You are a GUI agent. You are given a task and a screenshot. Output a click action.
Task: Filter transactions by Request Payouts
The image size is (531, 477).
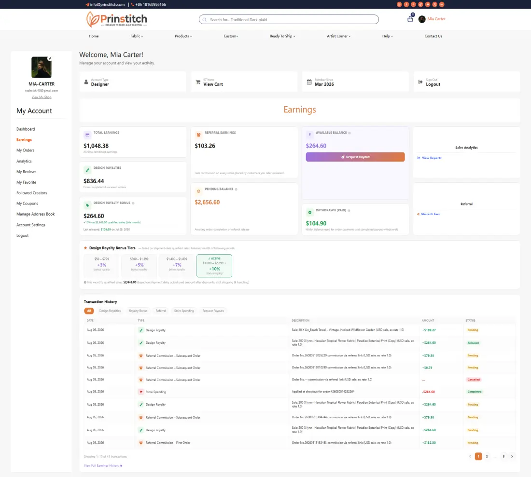(x=213, y=311)
